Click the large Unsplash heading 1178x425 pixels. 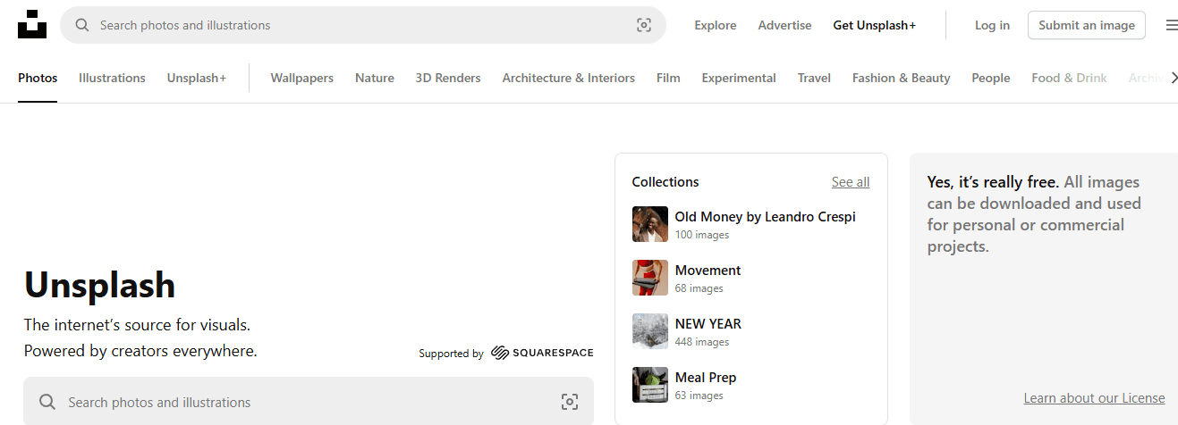(100, 285)
